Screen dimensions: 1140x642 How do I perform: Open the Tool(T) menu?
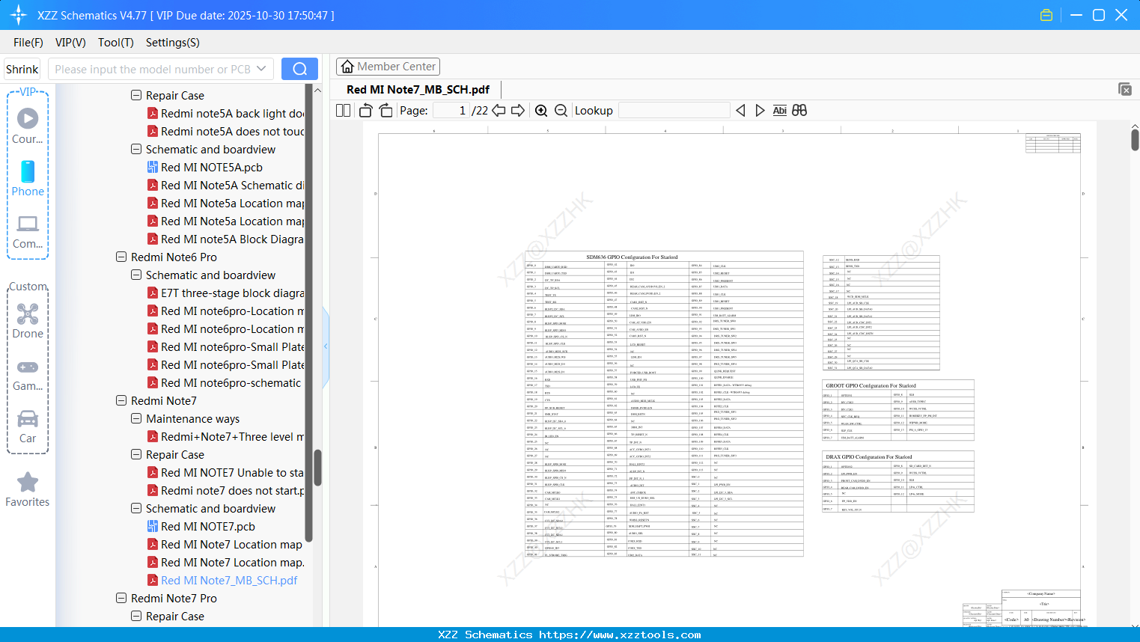point(116,43)
